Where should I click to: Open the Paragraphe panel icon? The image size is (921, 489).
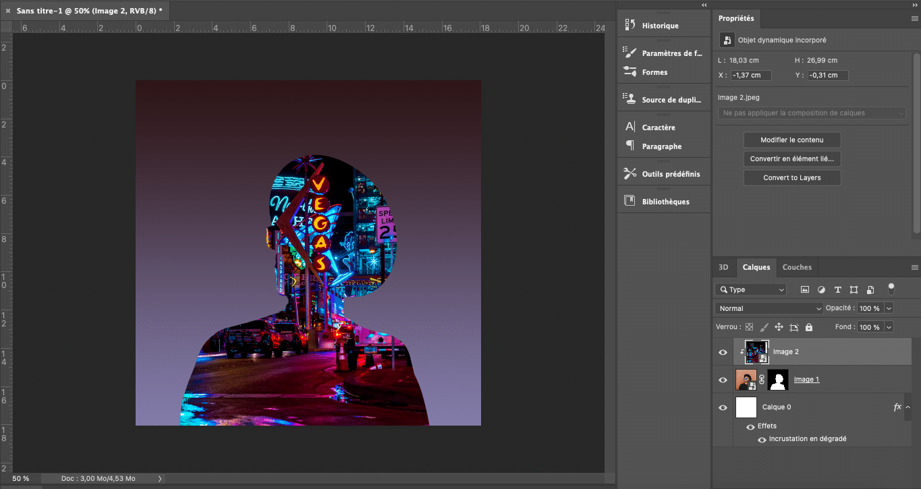coord(630,146)
